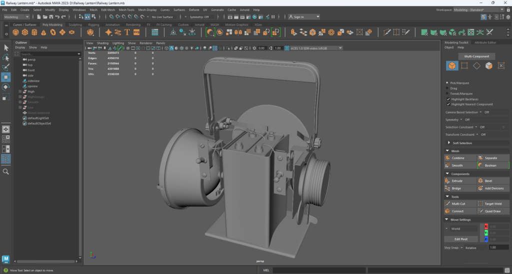Select Face selection mode in Modeling Toolkit
The height and width of the screenshot is (274, 512).
(x=489, y=65)
